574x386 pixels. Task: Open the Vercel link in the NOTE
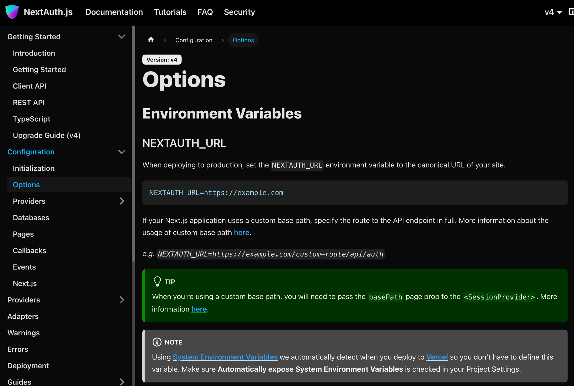(x=437, y=357)
